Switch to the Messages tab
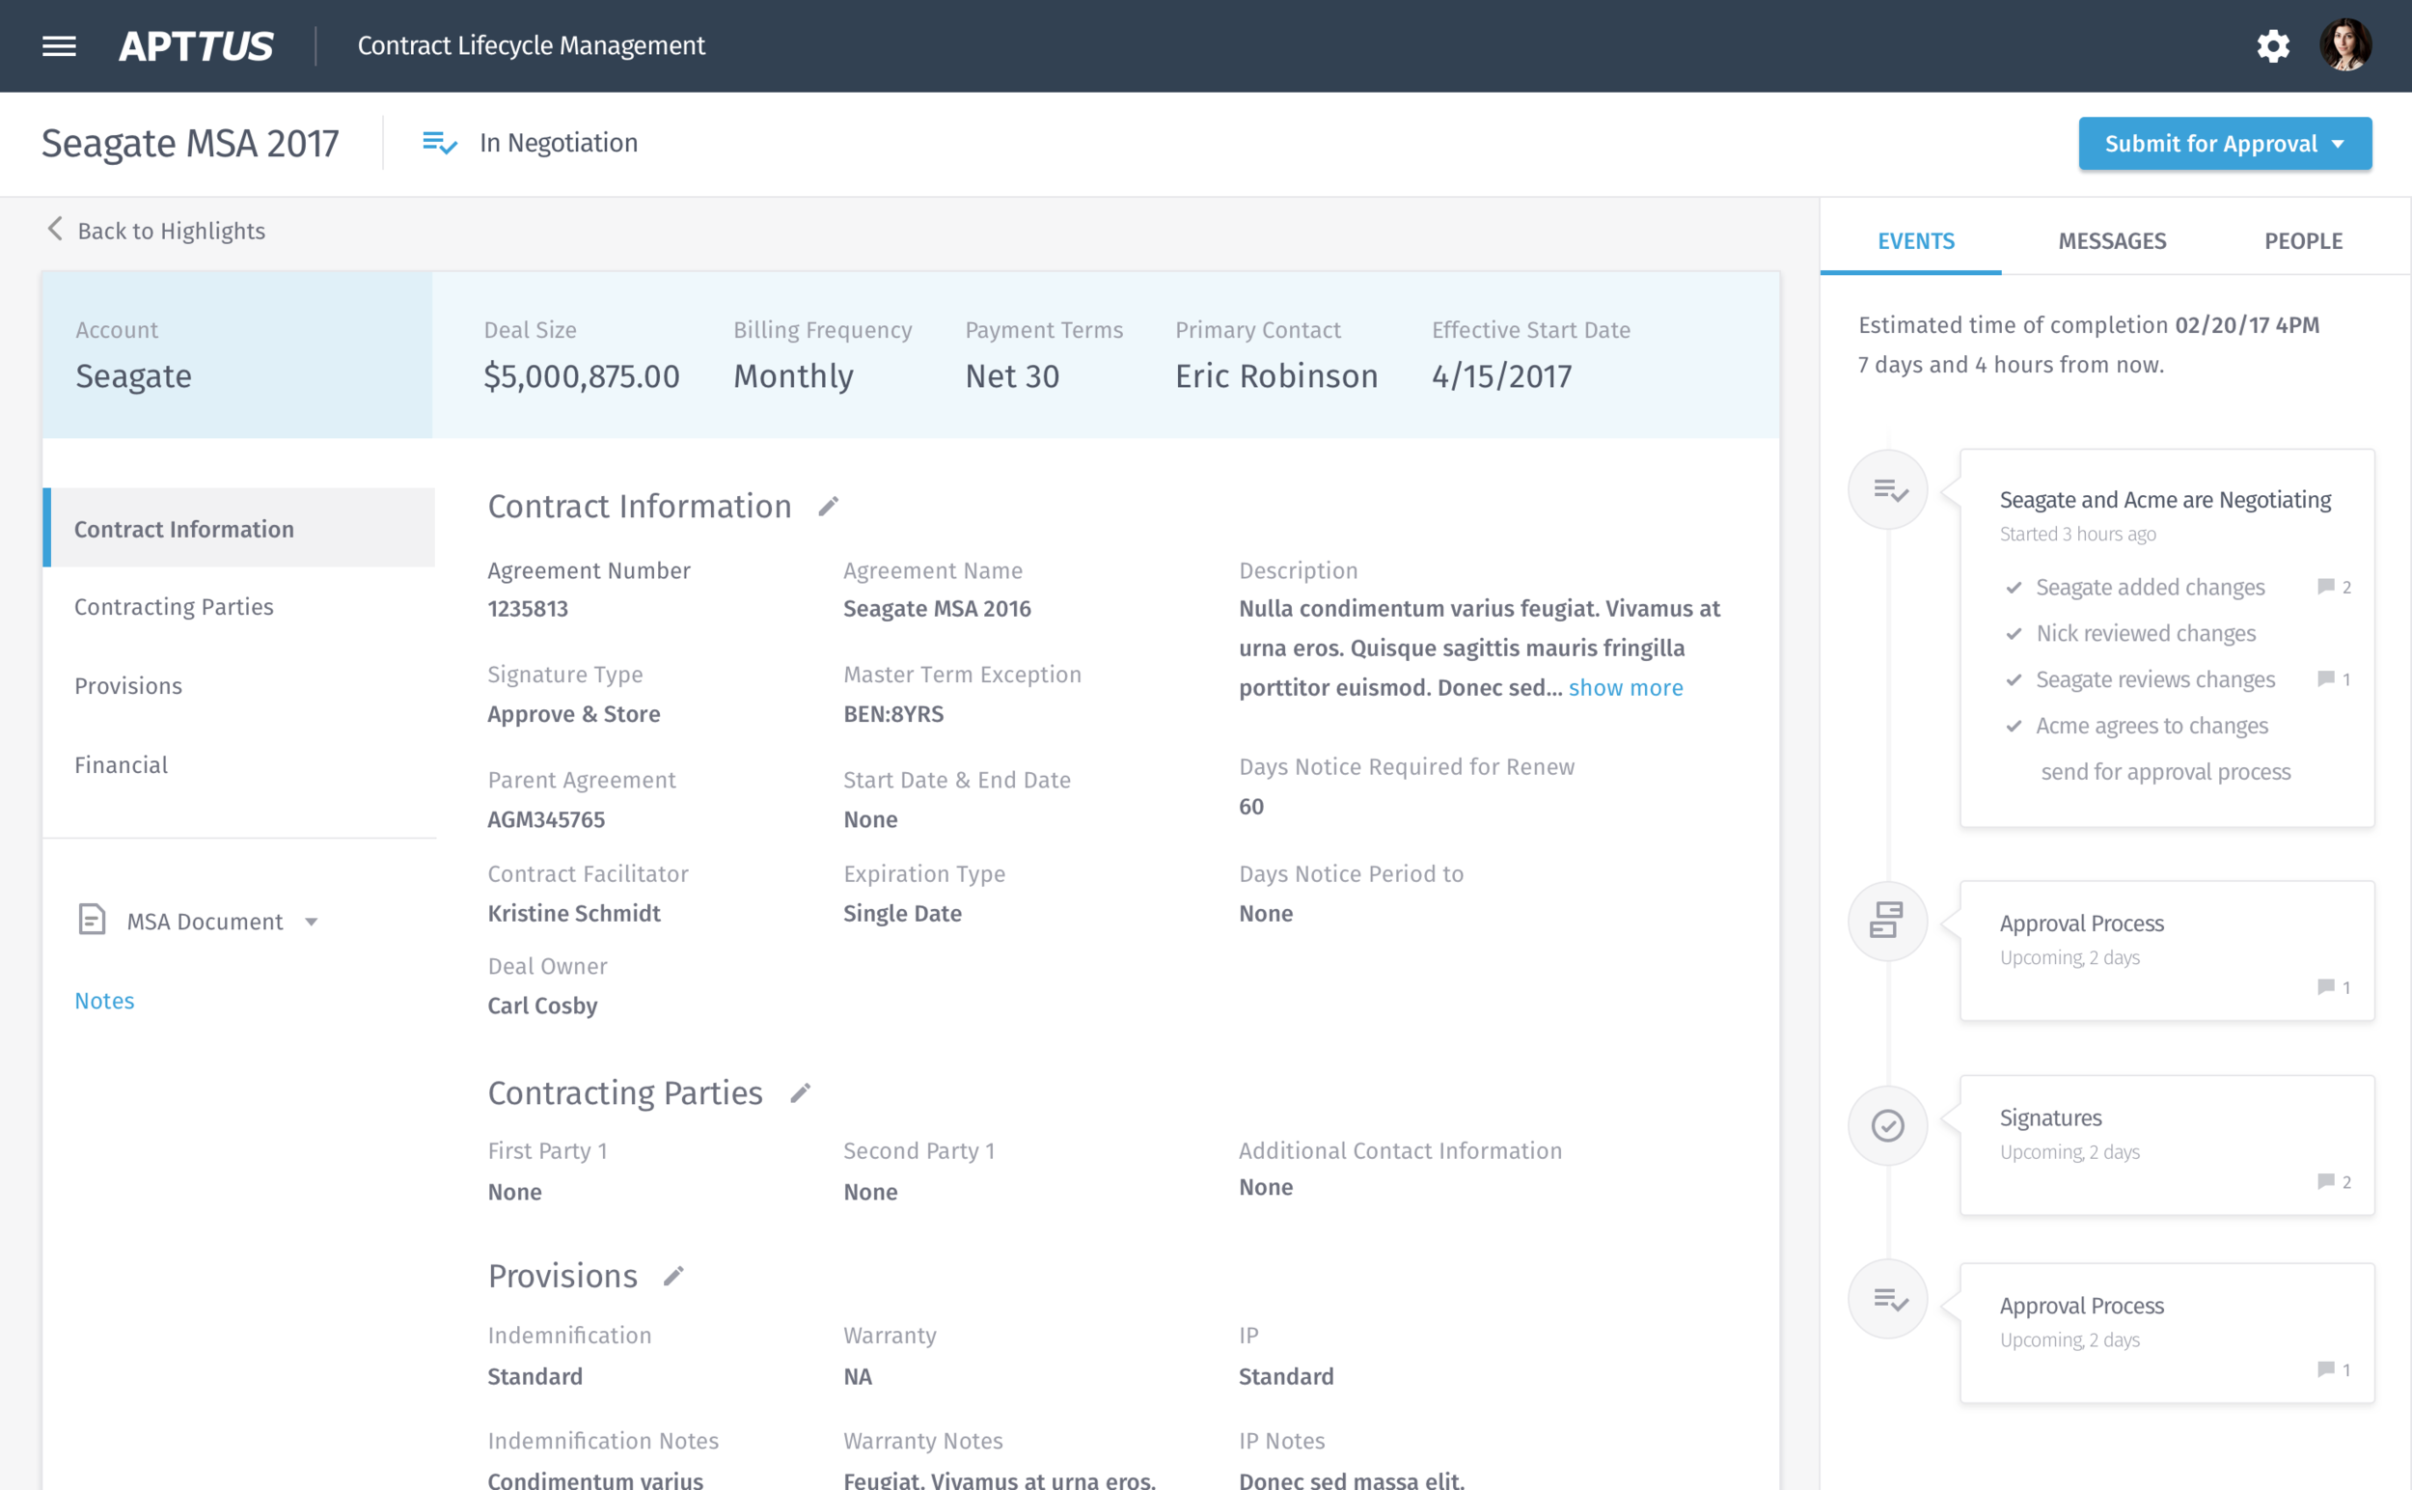This screenshot has width=2412, height=1490. click(x=2112, y=240)
